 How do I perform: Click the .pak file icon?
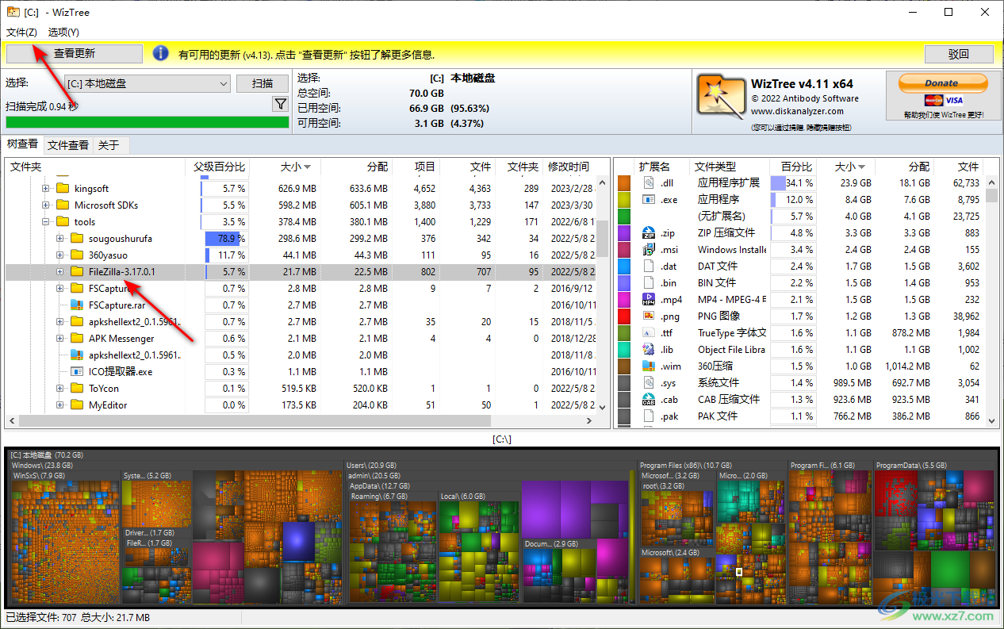click(x=649, y=416)
